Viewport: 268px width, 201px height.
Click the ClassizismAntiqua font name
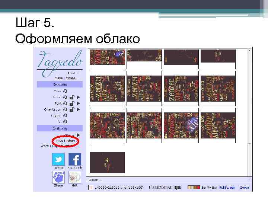click(165, 187)
